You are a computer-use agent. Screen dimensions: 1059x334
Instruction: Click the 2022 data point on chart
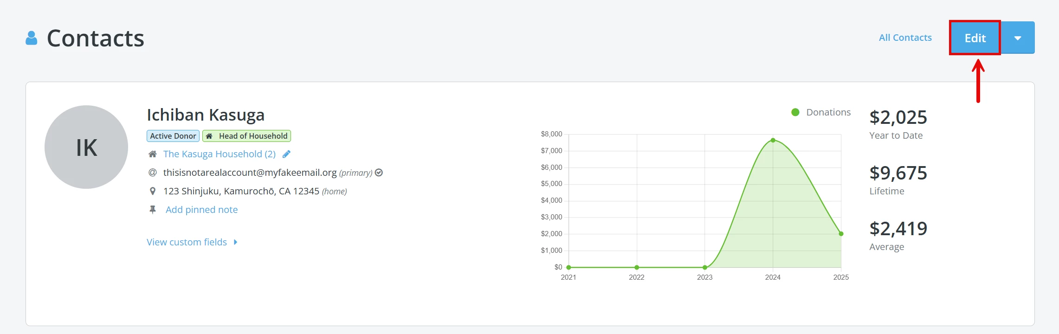click(x=637, y=267)
